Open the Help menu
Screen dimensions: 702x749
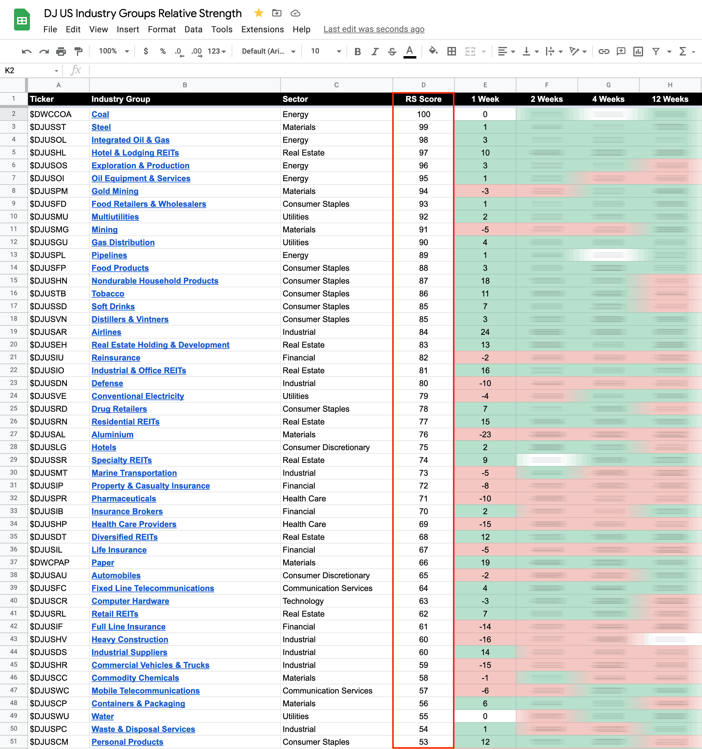pos(302,29)
